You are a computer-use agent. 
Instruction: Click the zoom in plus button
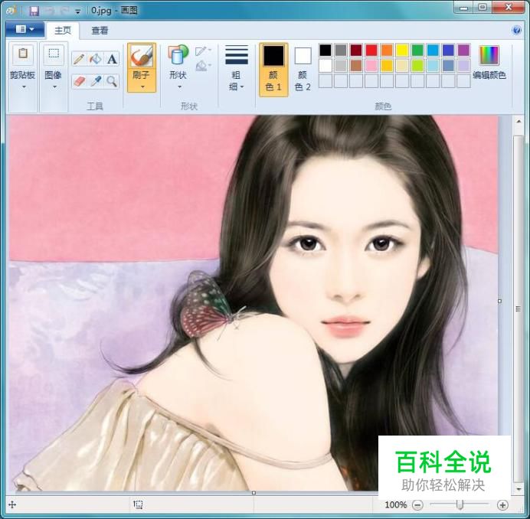point(502,505)
